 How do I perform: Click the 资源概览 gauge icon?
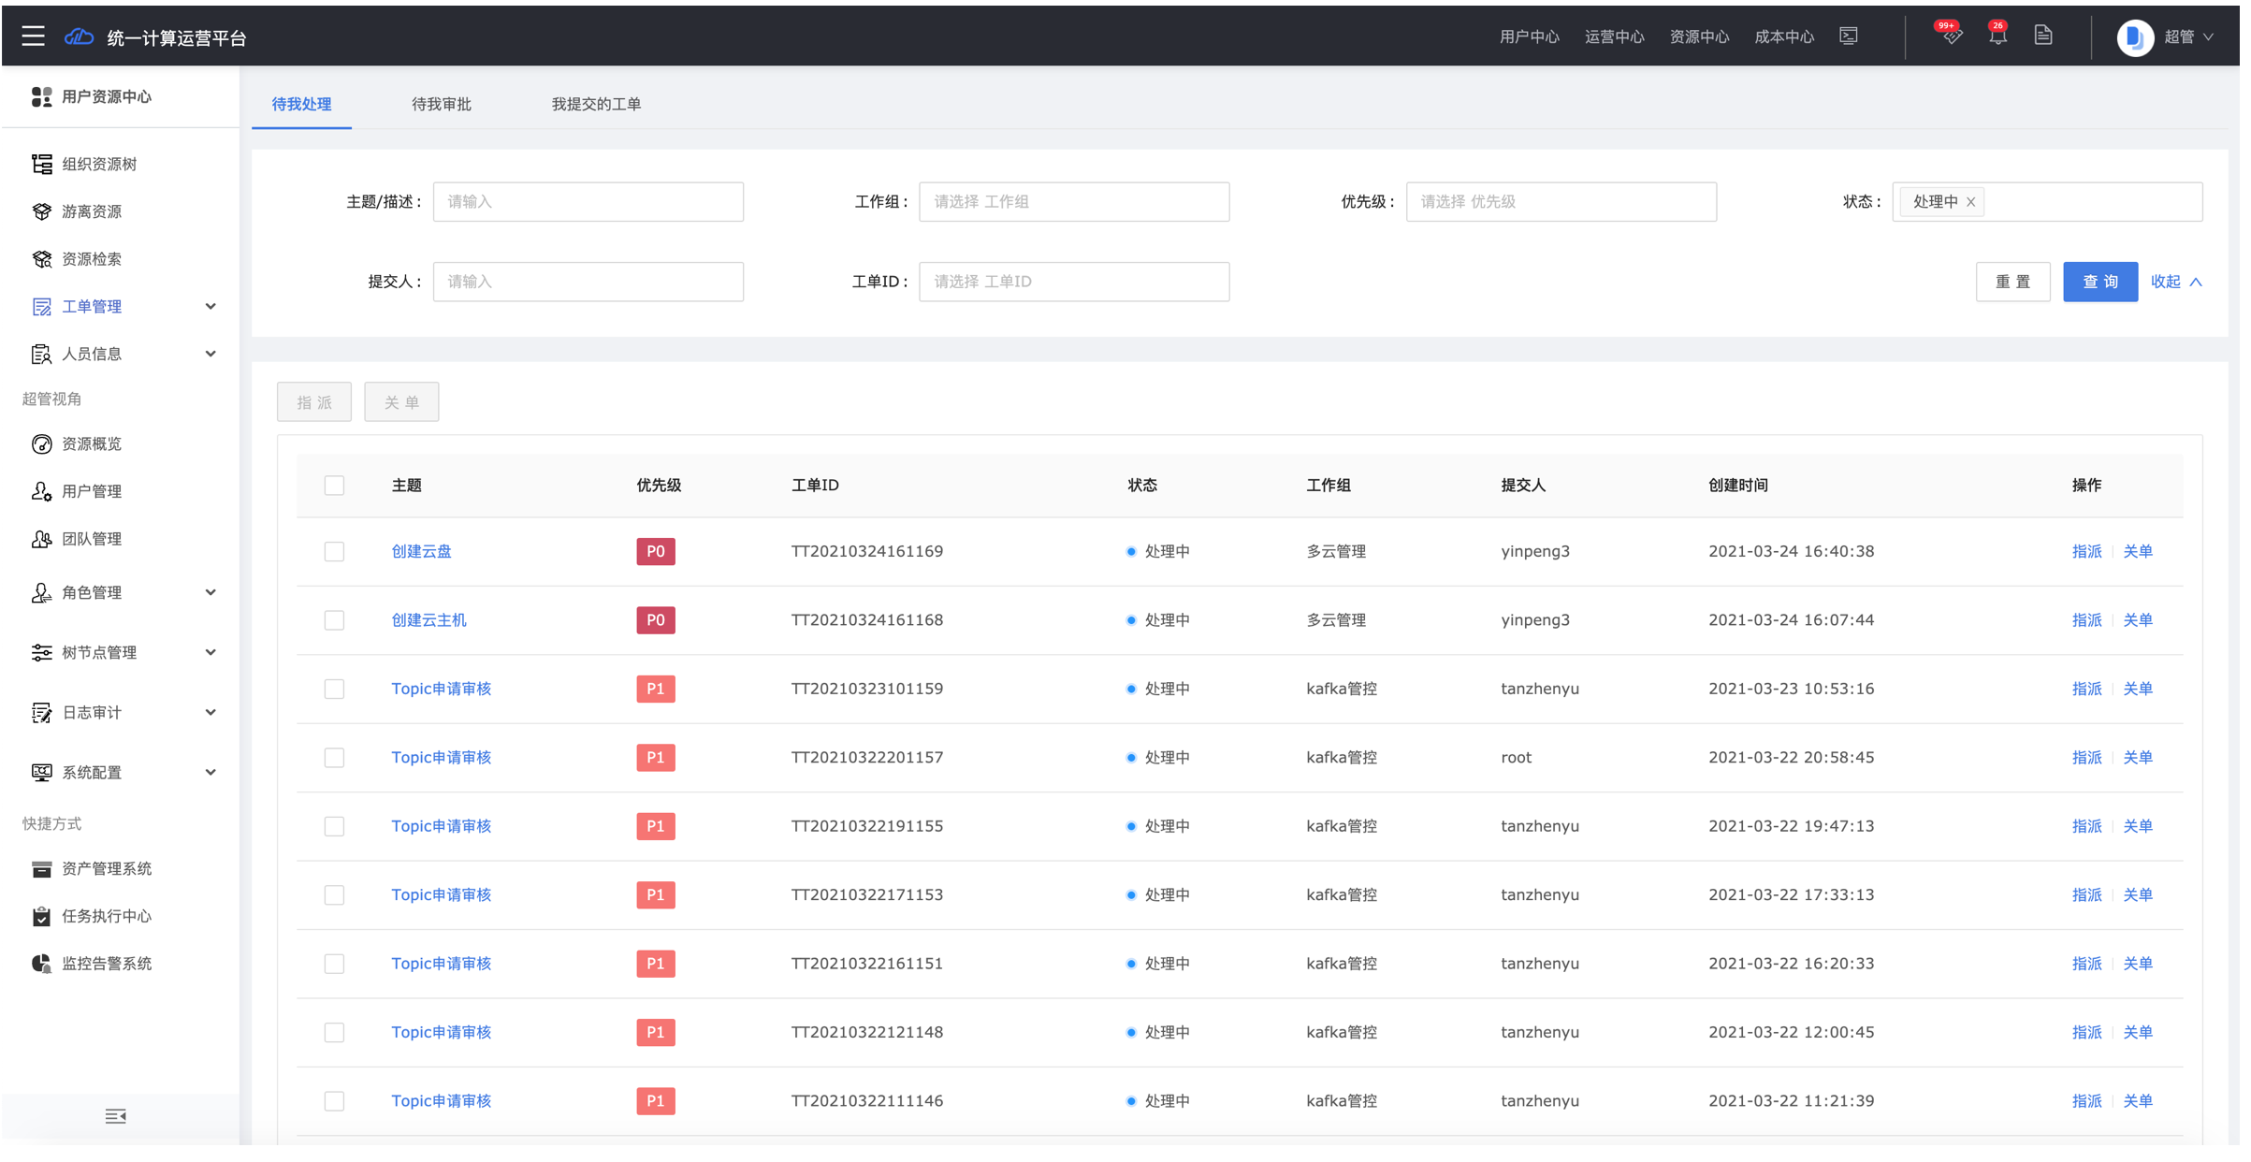[x=41, y=443]
